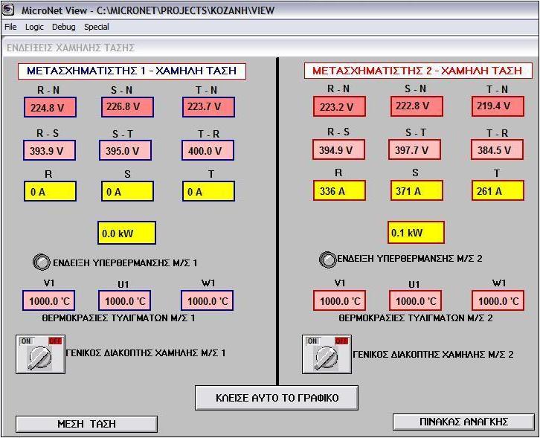This screenshot has height=438, width=540.
Task: Select the 223.7 V T-N reading of transformer 1
Action: 208,107
